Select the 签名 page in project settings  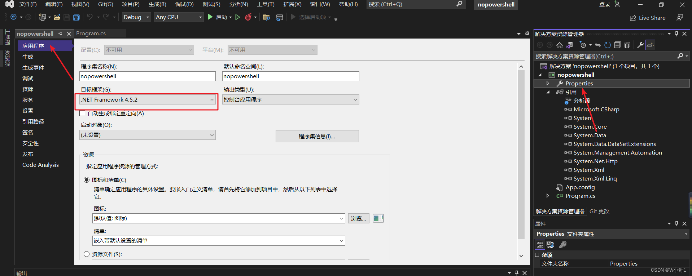coord(28,133)
